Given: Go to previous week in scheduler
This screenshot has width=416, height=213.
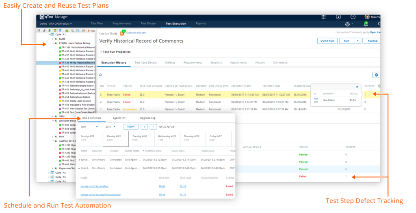Looking at the screenshot, I should [x=144, y=127].
